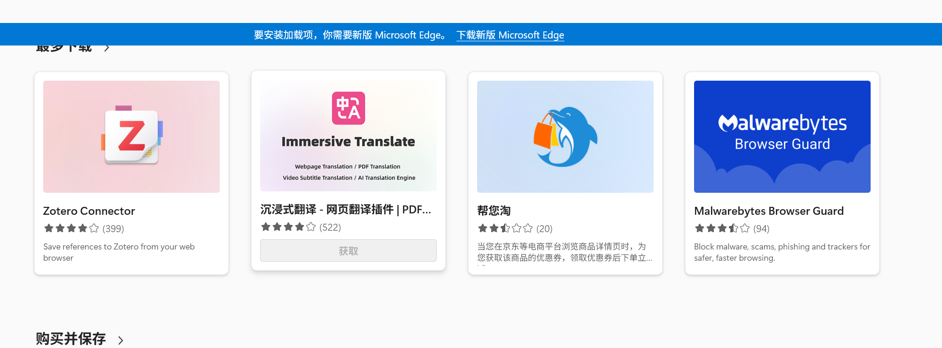Open the 帮您淘 extension title
The width and height of the screenshot is (942, 348).
point(494,211)
